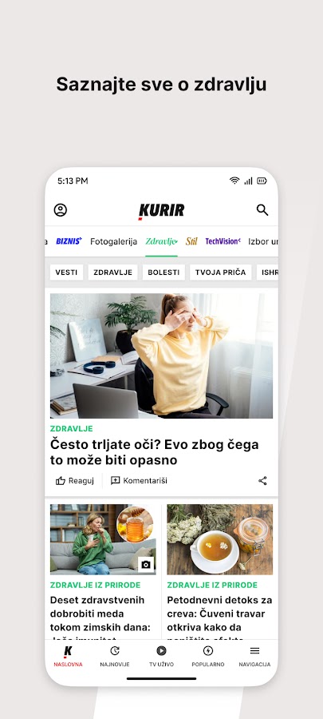Image resolution: width=323 pixels, height=719 pixels.
Task: Open the Navigacija hamburger menu
Action: [x=255, y=656]
